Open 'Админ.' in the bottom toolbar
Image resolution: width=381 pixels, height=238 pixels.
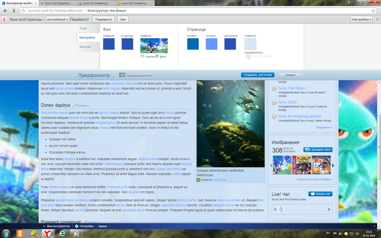[103, 226]
